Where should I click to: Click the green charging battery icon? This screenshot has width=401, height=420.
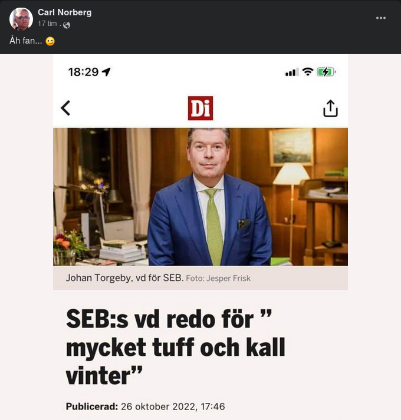[x=326, y=72]
